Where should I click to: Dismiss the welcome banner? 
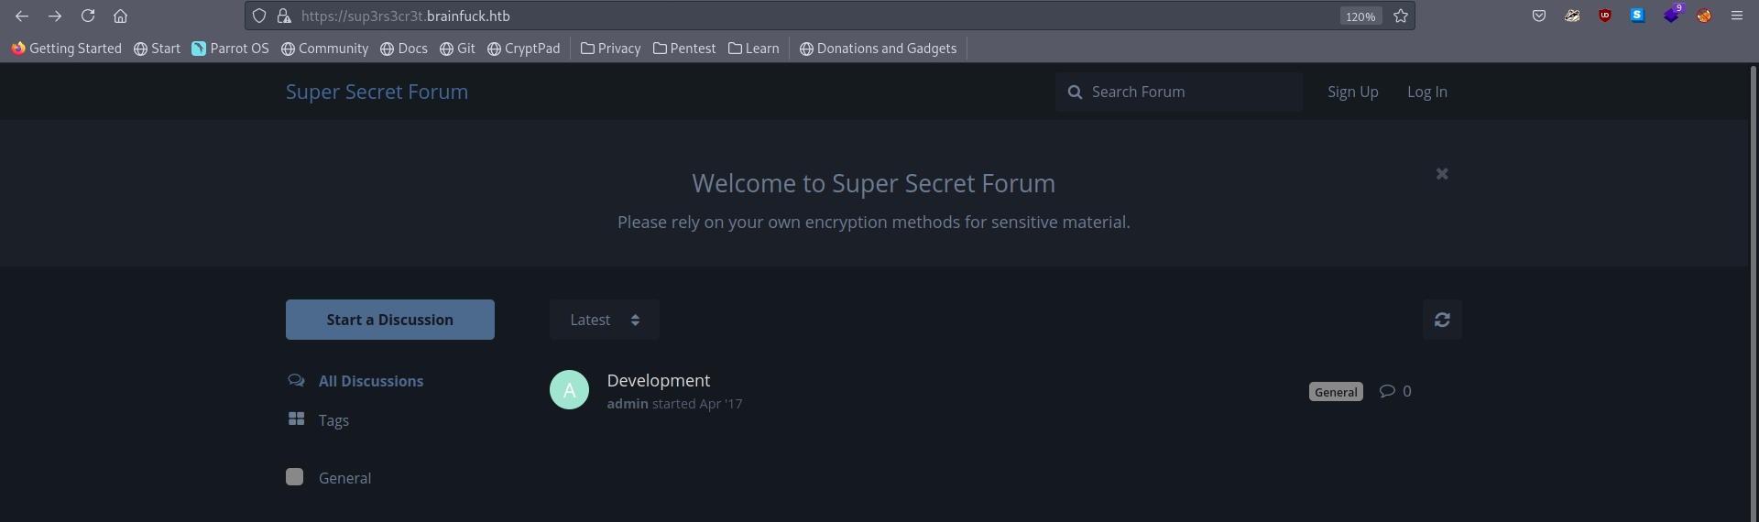point(1441,174)
